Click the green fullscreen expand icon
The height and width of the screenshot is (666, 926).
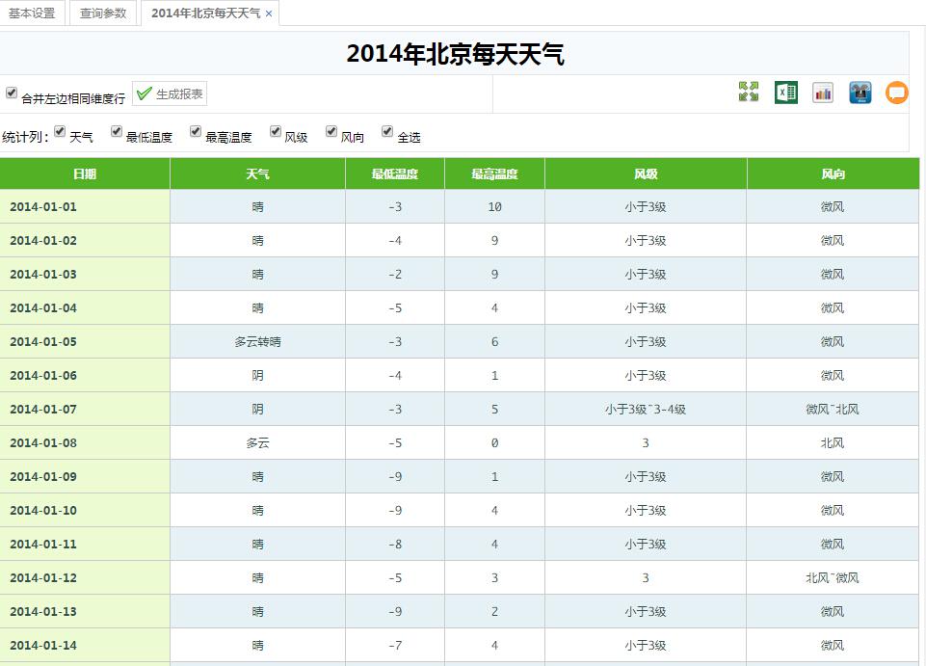(749, 93)
